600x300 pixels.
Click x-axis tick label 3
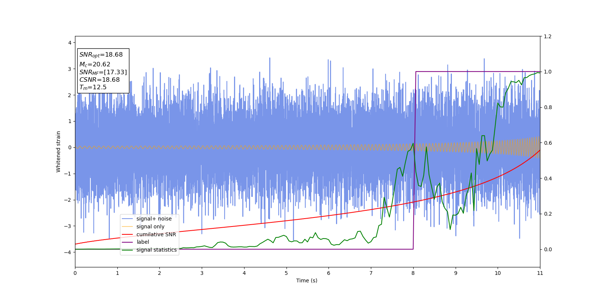202,273
